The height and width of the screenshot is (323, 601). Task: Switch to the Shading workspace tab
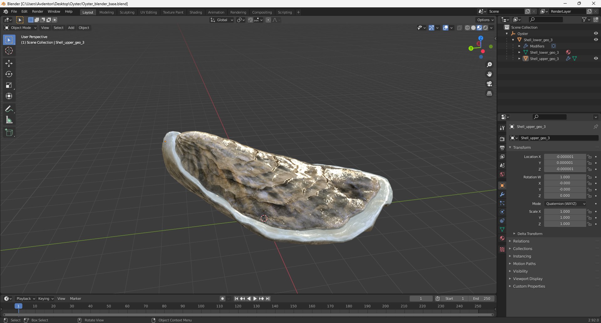[196, 13]
